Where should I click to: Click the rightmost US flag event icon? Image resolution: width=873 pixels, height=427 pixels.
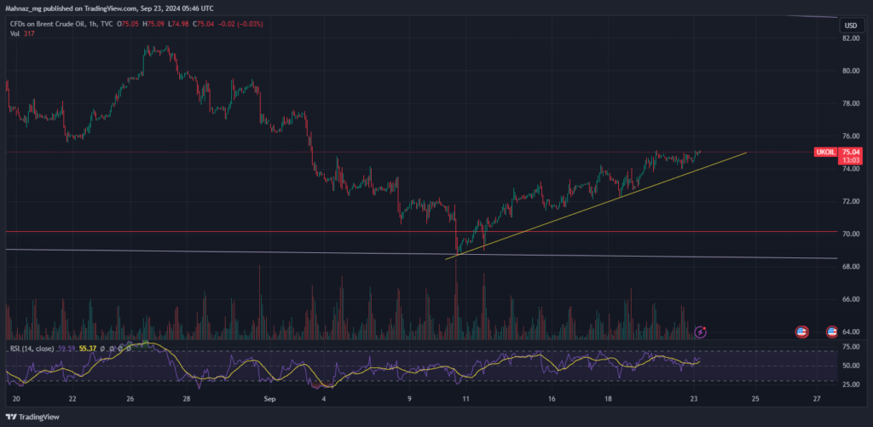pos(832,332)
